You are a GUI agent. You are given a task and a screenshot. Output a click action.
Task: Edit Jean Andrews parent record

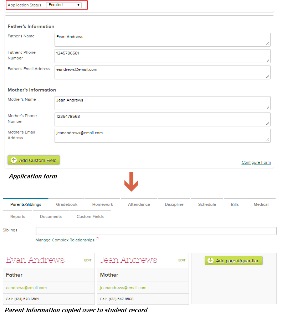tap(182, 260)
